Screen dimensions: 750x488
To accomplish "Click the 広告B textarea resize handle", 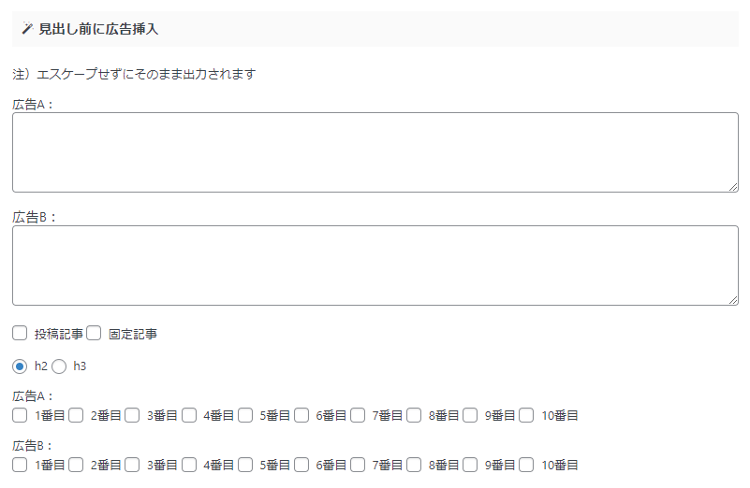I will click(733, 300).
